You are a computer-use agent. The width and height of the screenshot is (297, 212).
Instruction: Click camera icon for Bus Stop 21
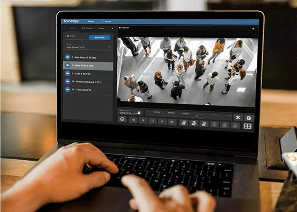[x=67, y=57]
